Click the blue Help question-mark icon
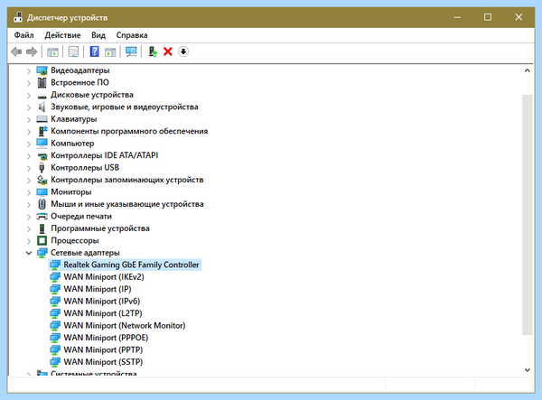The image size is (542, 400). pos(94,51)
